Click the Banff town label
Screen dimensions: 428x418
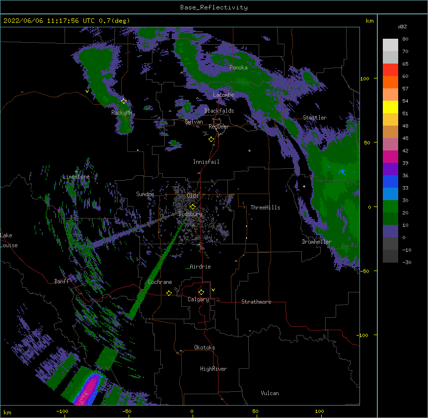[x=62, y=281]
